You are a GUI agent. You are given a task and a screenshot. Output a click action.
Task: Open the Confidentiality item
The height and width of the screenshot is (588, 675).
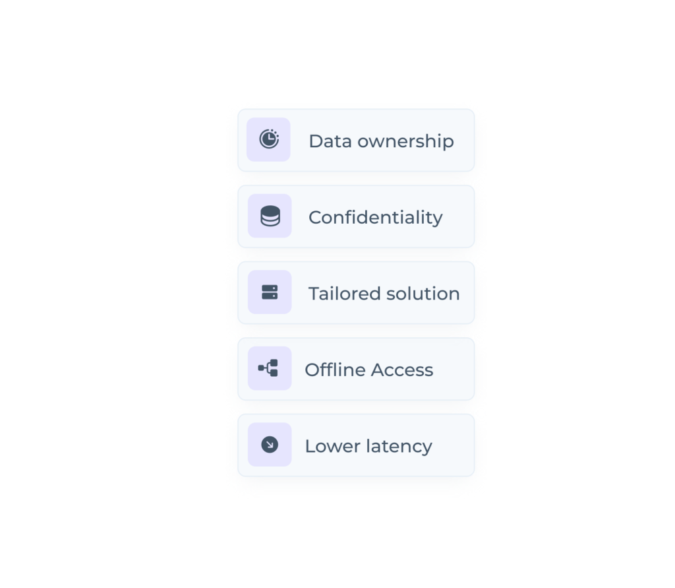click(x=356, y=216)
